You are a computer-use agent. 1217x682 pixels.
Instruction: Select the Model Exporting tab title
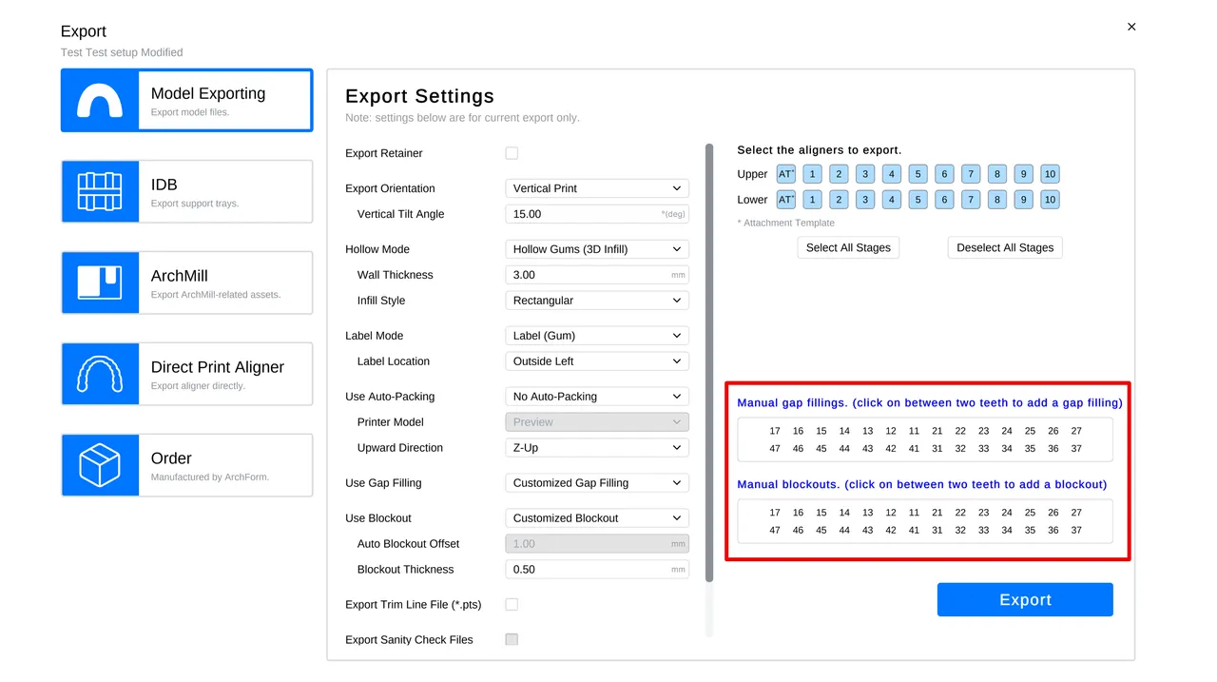pos(208,93)
